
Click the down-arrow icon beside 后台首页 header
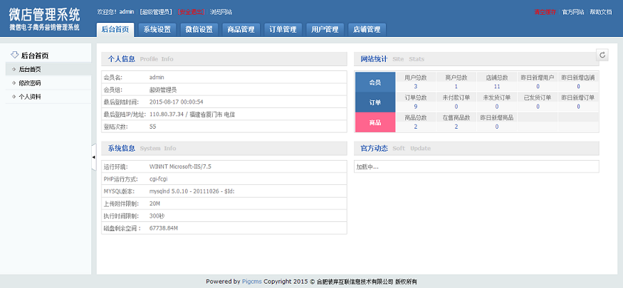(14, 55)
